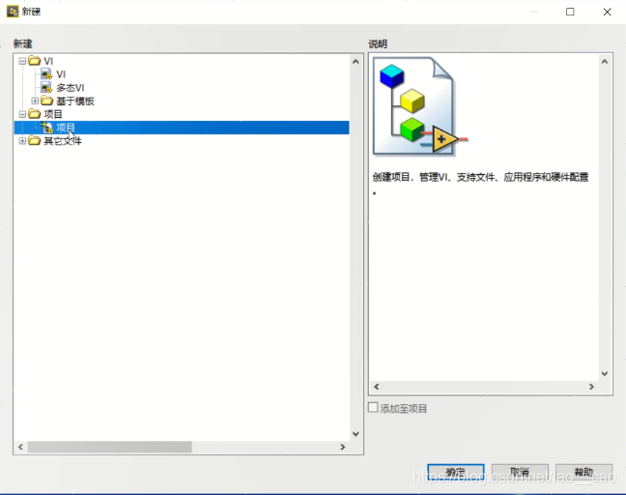Screen dimensions: 626x495
Task: Collapse the 项目 folder tree node
Action: (22, 114)
